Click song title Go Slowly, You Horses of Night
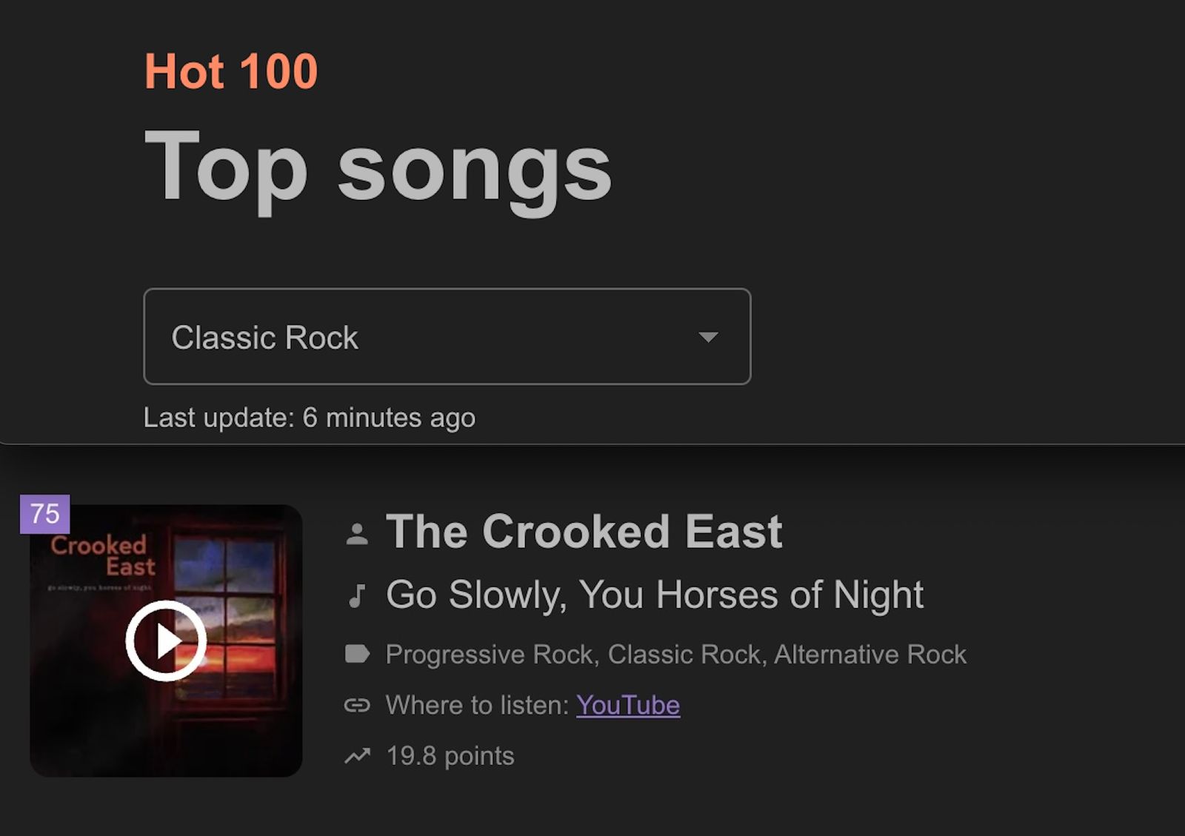The width and height of the screenshot is (1185, 836). point(655,595)
